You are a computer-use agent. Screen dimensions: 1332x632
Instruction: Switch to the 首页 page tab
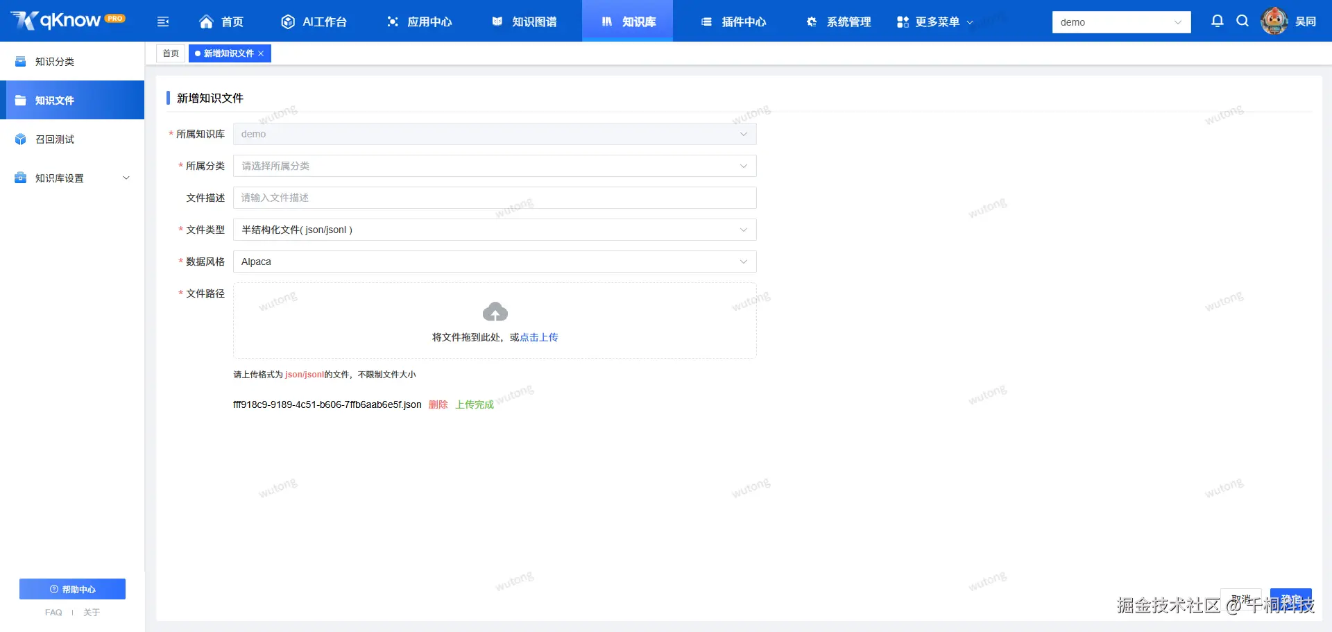click(x=171, y=53)
